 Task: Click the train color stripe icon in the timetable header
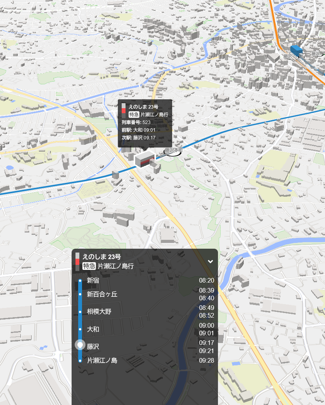(77, 261)
